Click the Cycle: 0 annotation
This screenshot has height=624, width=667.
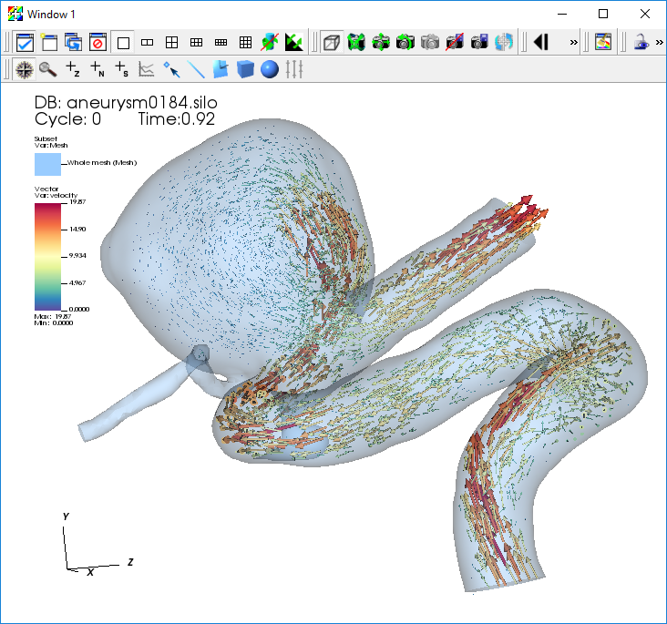click(x=67, y=119)
